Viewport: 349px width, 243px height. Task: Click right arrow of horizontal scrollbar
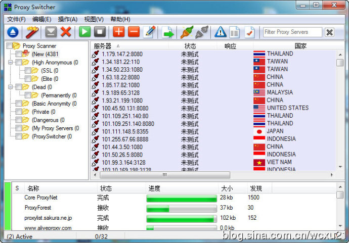pyautogui.click(x=332, y=175)
